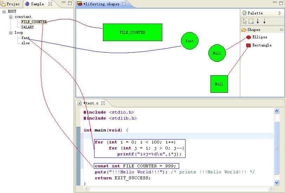Select the fast ellipse shape
Screen dimensions: 286x193
click(x=190, y=41)
